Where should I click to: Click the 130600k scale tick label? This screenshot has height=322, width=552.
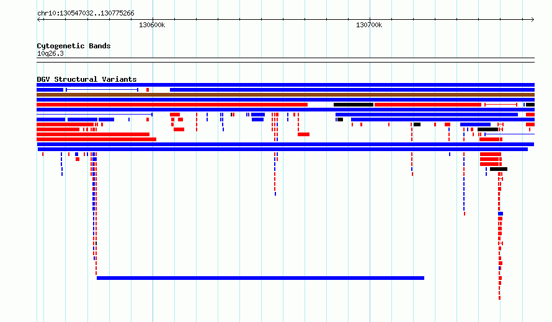152,25
